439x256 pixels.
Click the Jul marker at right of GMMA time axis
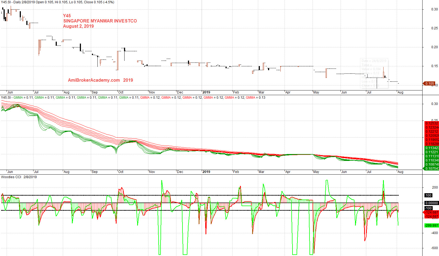[x=369, y=172]
